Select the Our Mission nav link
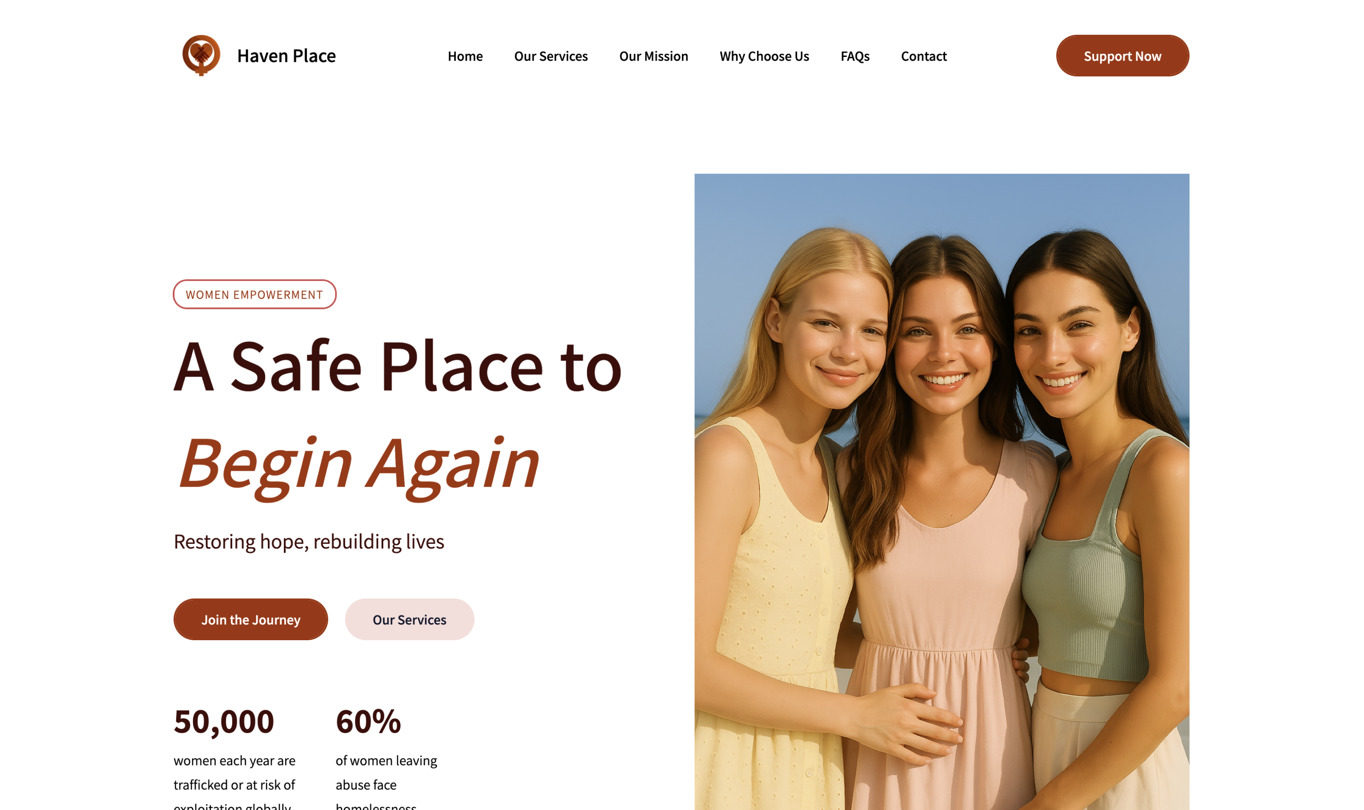 point(653,56)
